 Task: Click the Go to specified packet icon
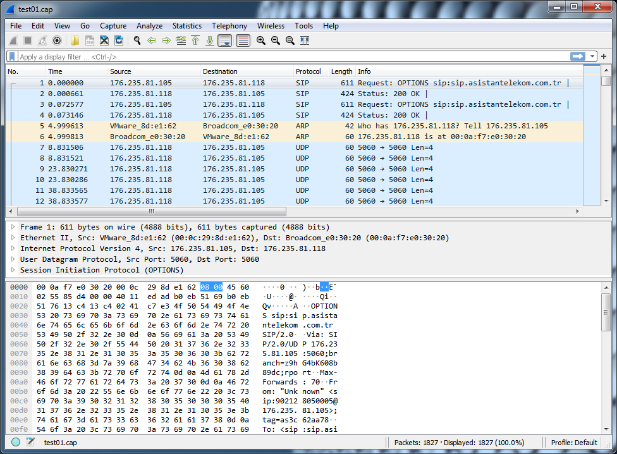181,40
